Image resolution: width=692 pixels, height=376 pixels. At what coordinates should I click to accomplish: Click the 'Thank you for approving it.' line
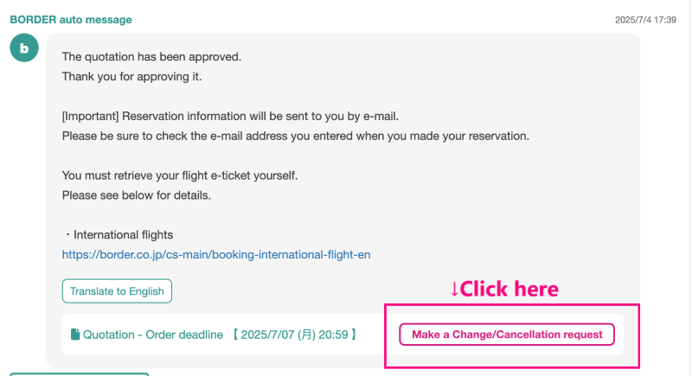(x=131, y=77)
